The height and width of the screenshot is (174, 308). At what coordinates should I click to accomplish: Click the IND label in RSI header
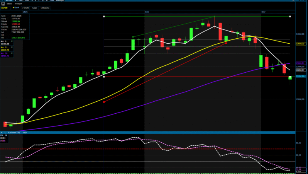(25, 132)
